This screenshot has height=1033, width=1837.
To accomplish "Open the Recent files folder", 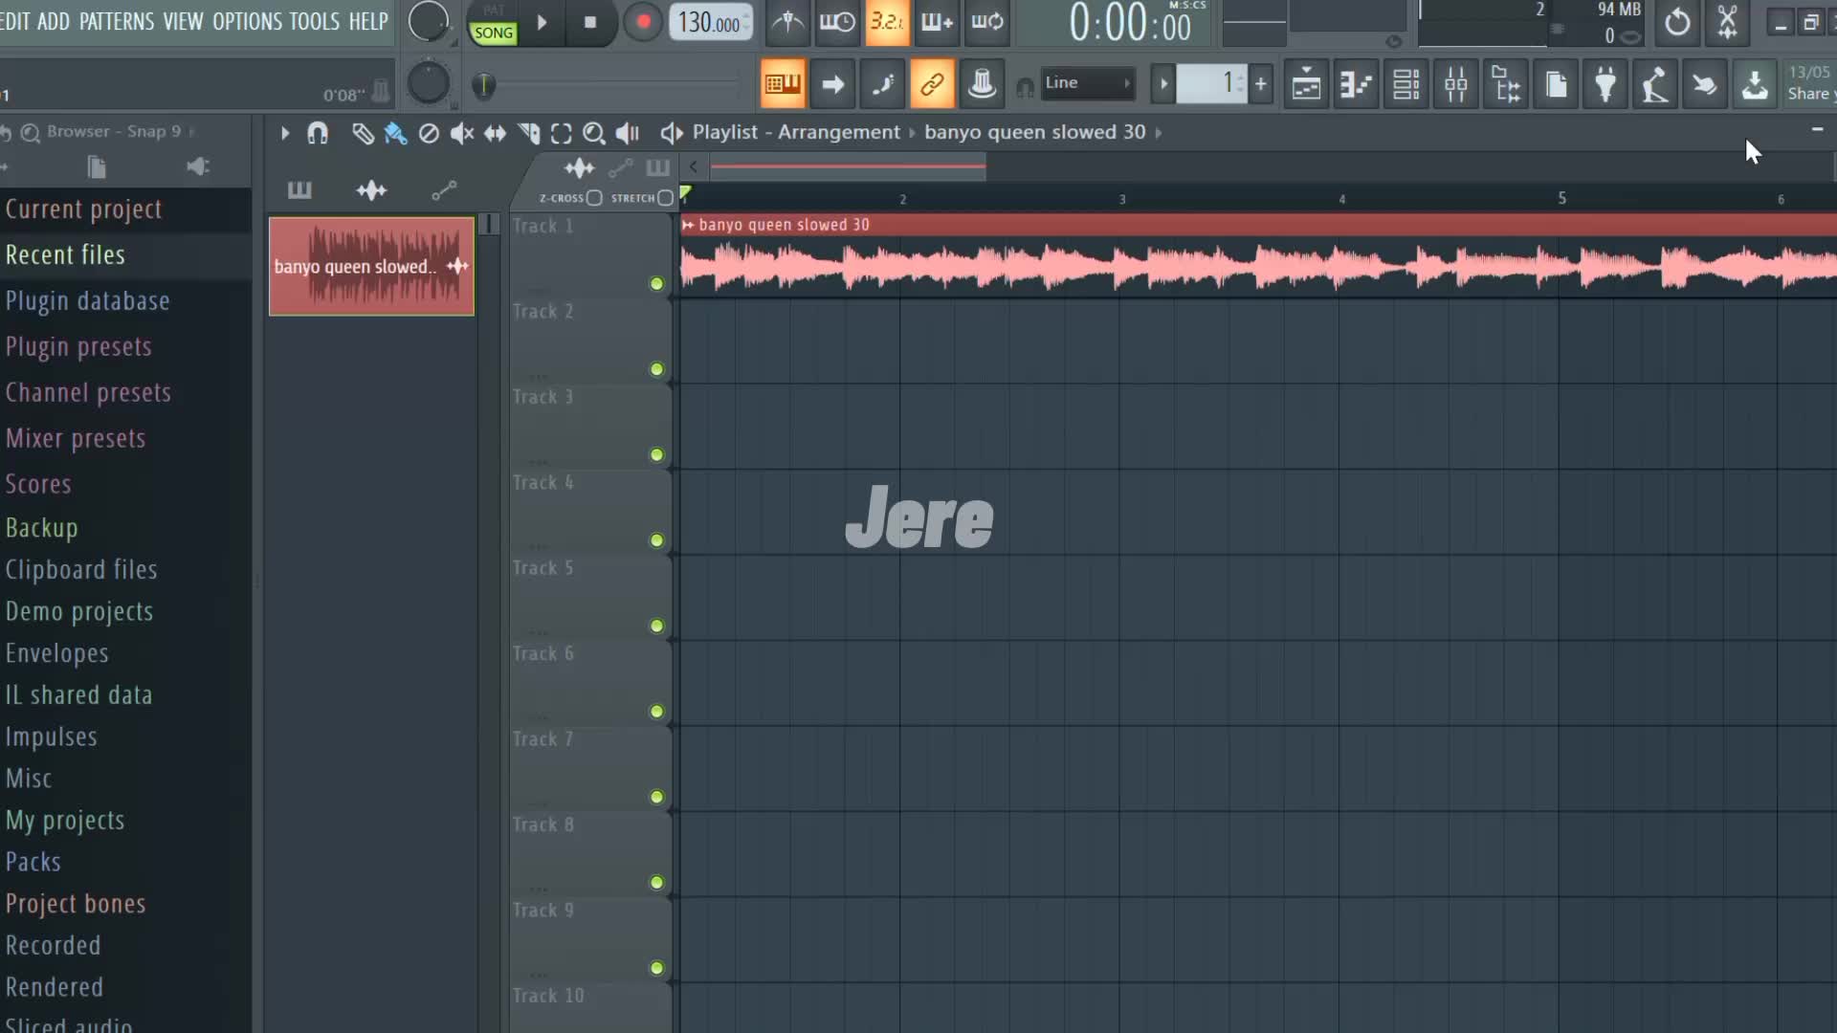I will (65, 254).
